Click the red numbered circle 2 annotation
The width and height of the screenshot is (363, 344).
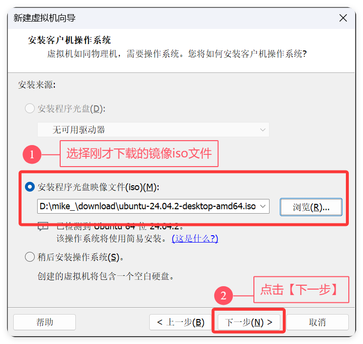coord(224,295)
